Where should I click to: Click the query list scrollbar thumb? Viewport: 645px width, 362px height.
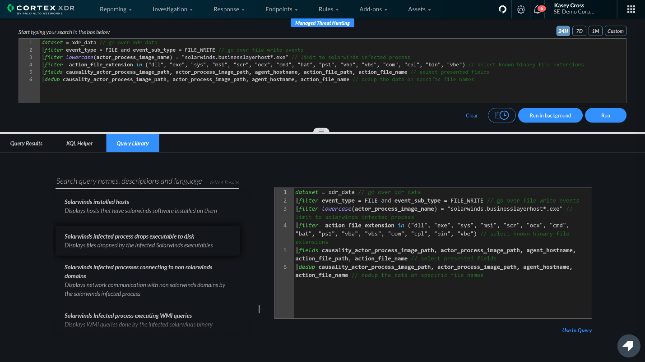pos(259,309)
